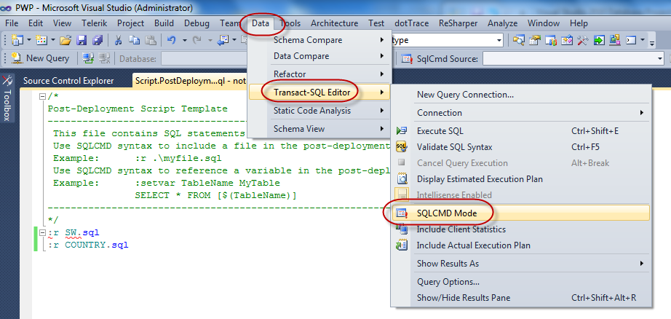Click the Add New Item toolbar icon
Viewport: 671px width, 319px height.
pos(41,40)
